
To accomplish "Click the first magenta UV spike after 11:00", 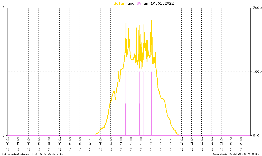I will tap(126, 103).
